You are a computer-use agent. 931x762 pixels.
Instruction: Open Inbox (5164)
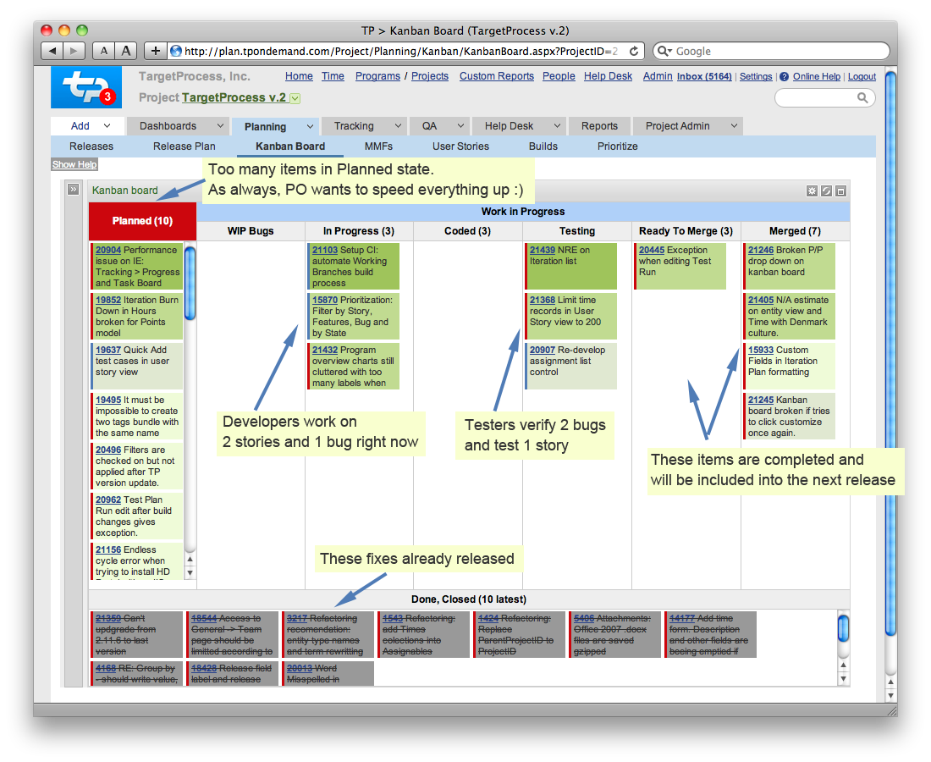704,76
